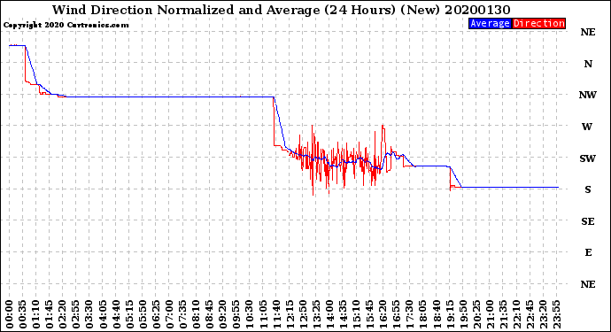Click the 10:30 time axis label
Image resolution: width=611 pixels, height=332 pixels.
pos(250,314)
